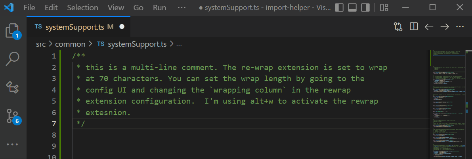472x159 pixels.
Task: Expand hidden menu bar items ellipsis
Action: (182, 8)
